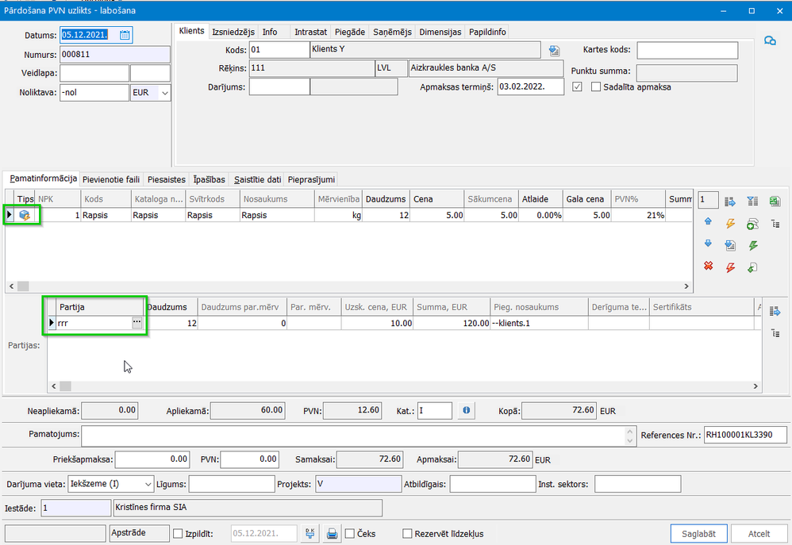Click the blue info icon beside Kat.
This screenshot has height=545, width=792.
467,410
